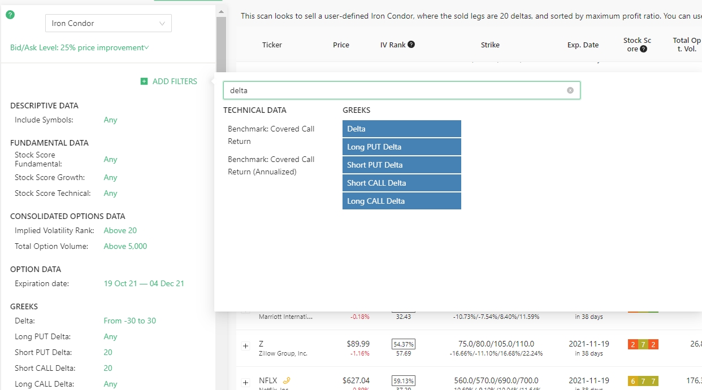Edit Total Option Volume Above 5,000
Screen dimensions: 702x390
[x=125, y=246]
